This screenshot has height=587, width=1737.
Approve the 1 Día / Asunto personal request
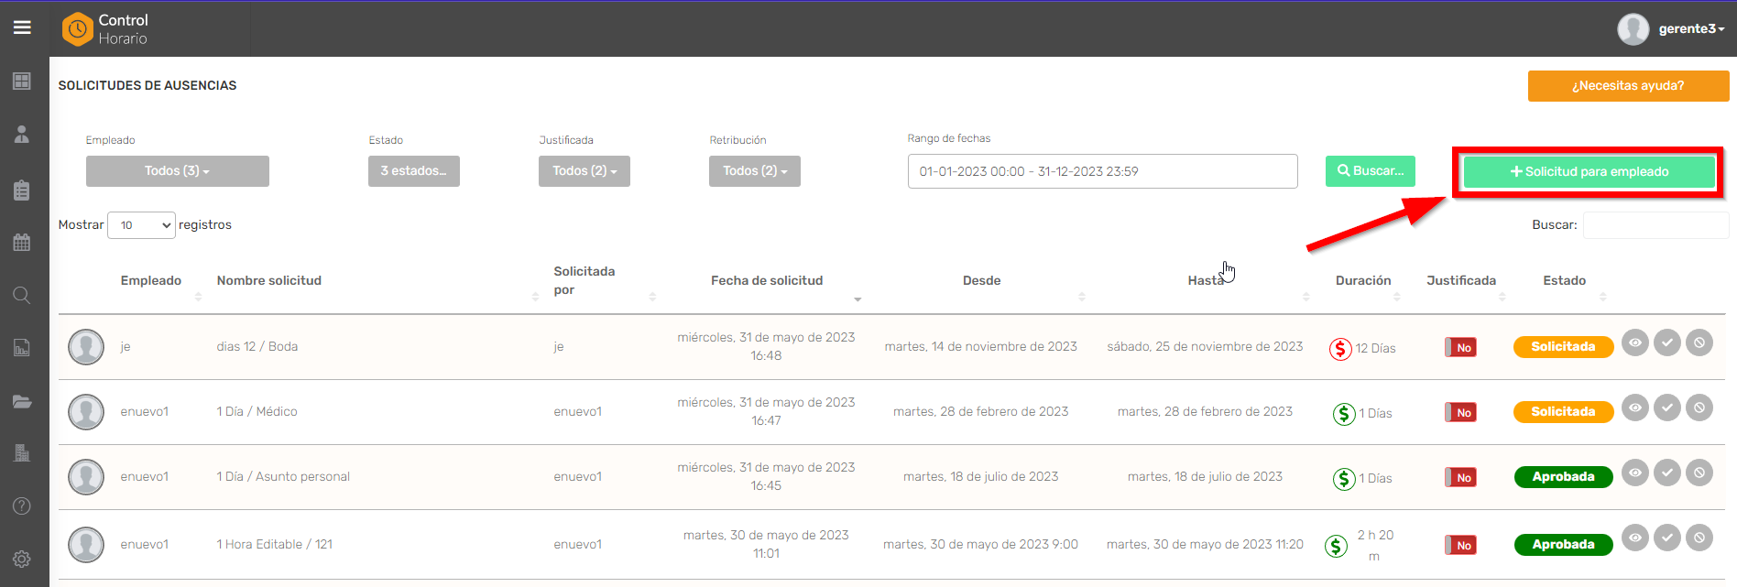click(x=1667, y=473)
